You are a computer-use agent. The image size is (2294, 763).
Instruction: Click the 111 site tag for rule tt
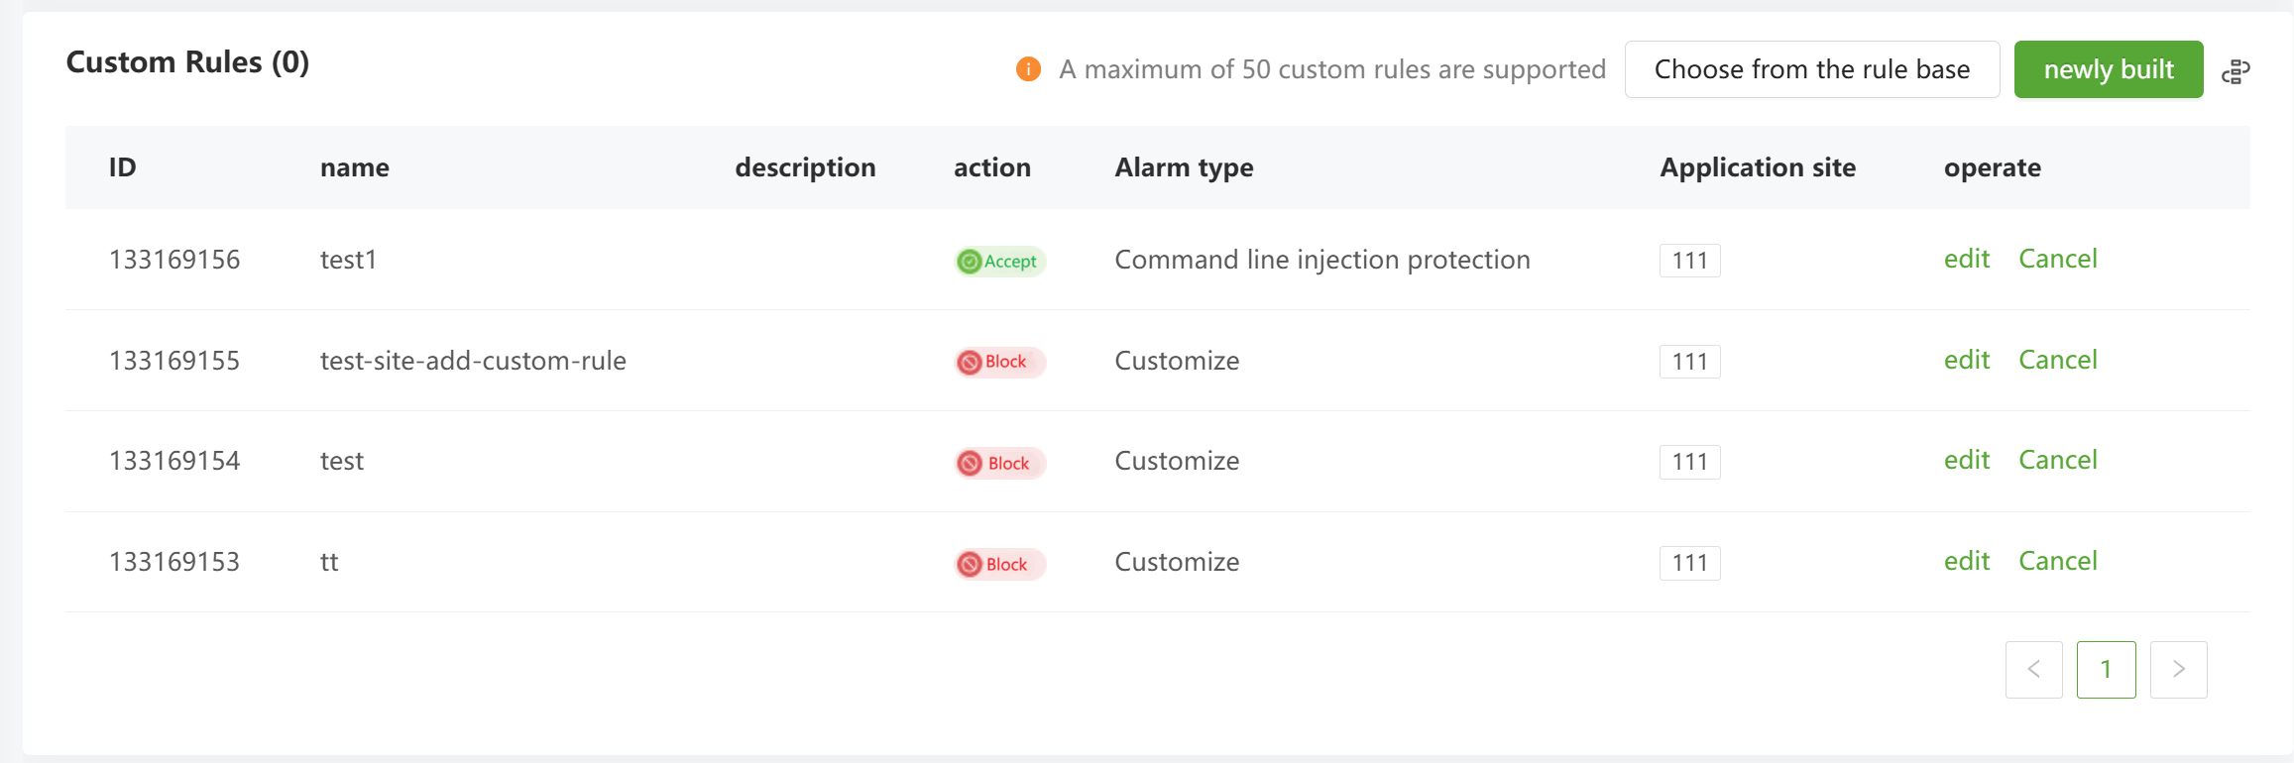pos(1690,563)
